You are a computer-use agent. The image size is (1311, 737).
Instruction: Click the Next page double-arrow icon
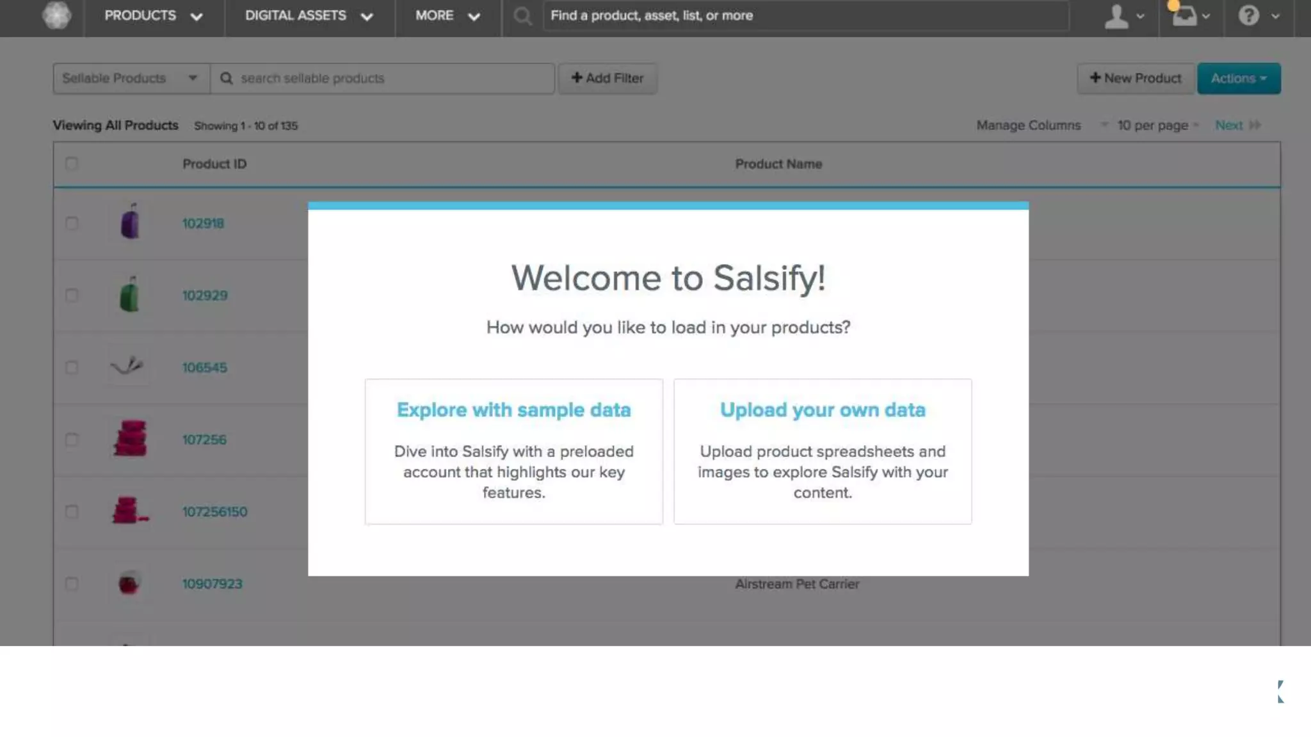point(1254,125)
